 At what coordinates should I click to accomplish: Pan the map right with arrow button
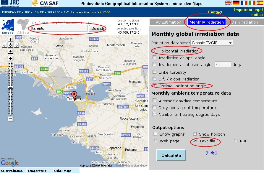(x=16, y=45)
